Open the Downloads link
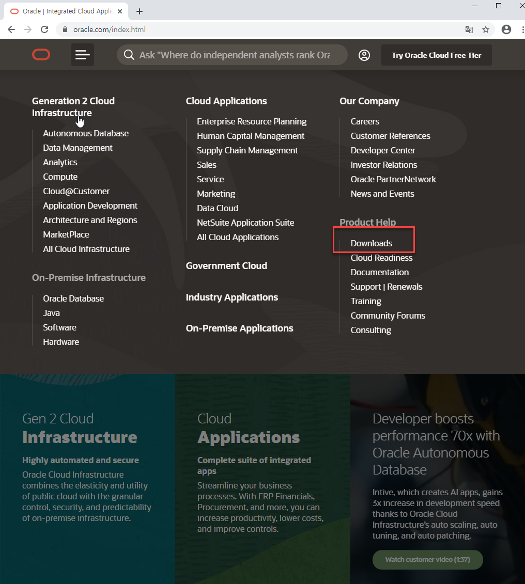This screenshot has height=584, width=525. pyautogui.click(x=371, y=243)
